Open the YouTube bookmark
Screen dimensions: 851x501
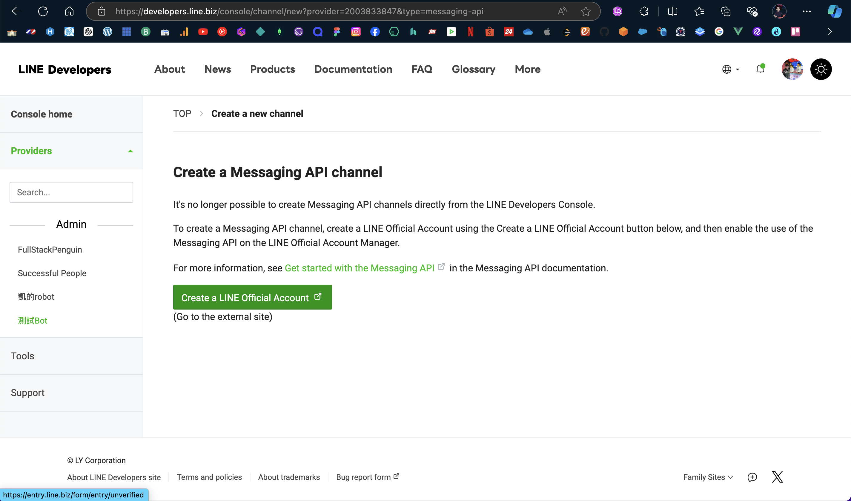point(203,31)
